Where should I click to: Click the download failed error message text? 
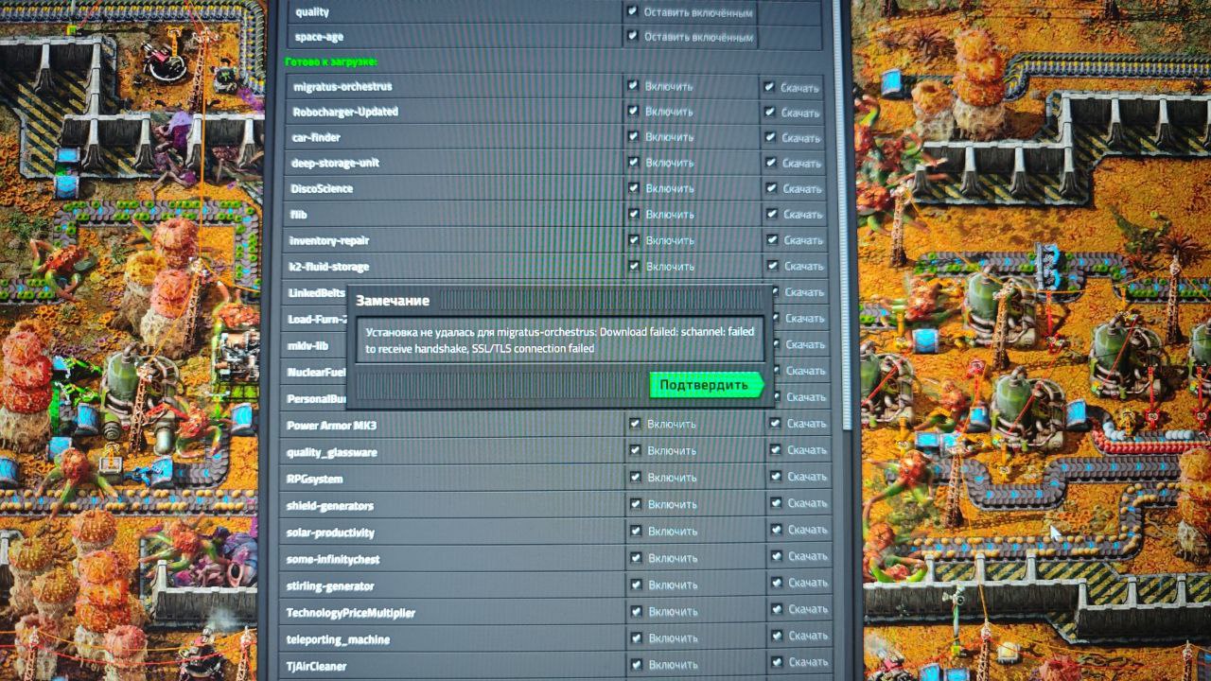(558, 340)
